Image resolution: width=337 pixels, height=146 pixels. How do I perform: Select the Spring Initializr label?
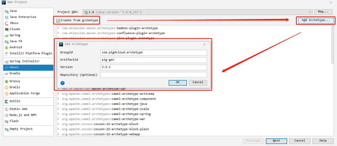coord(25,61)
